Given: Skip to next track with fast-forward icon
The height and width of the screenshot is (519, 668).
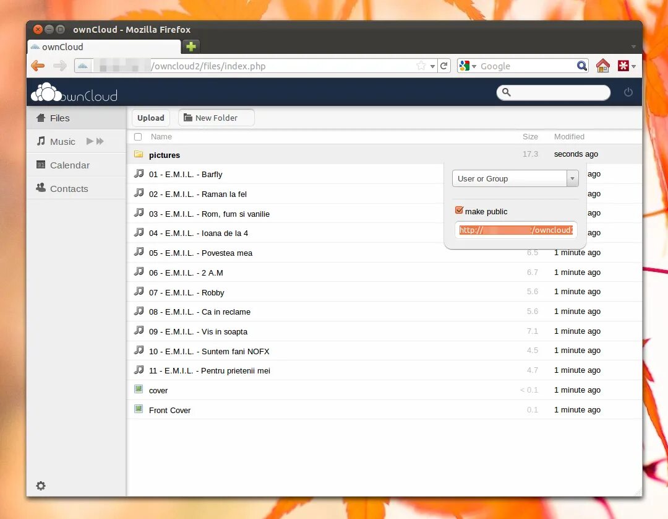Looking at the screenshot, I should [100, 141].
